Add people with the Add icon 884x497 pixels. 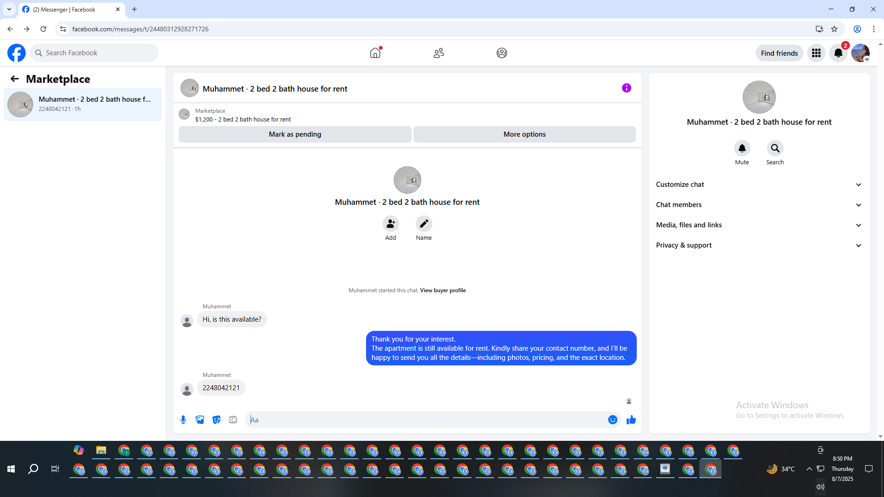390,224
